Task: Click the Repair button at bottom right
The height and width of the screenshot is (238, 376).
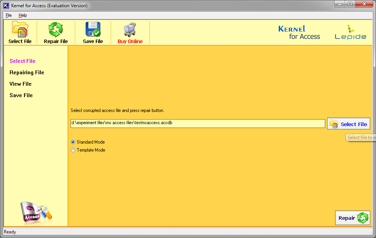Action: pos(352,218)
